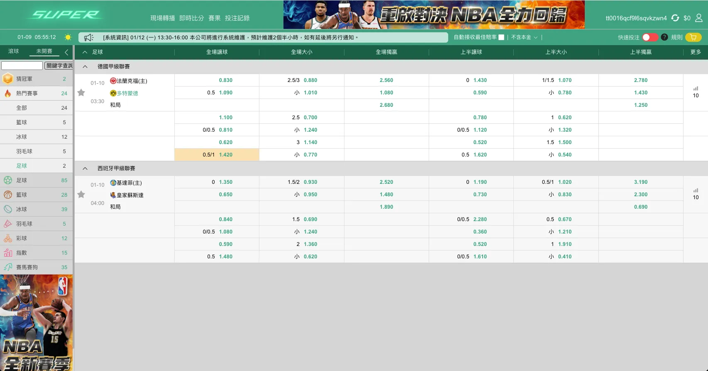Bet highlighted 0.5/1 handicap odds 1.420

217,155
